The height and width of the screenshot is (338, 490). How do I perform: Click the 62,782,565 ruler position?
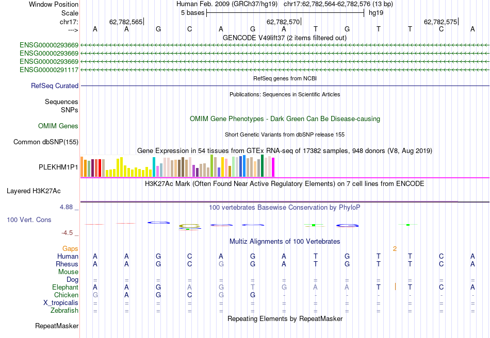[x=126, y=22]
